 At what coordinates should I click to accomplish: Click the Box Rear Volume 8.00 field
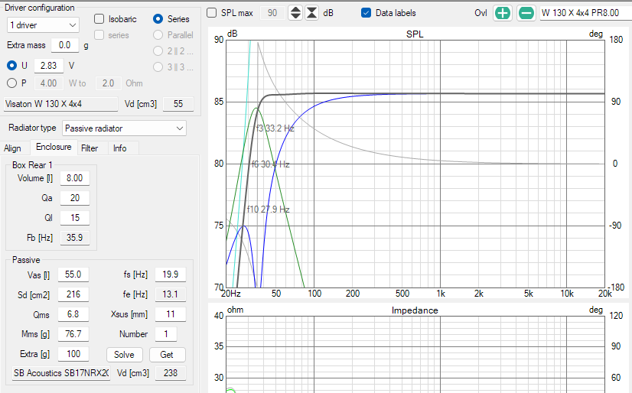[74, 178]
